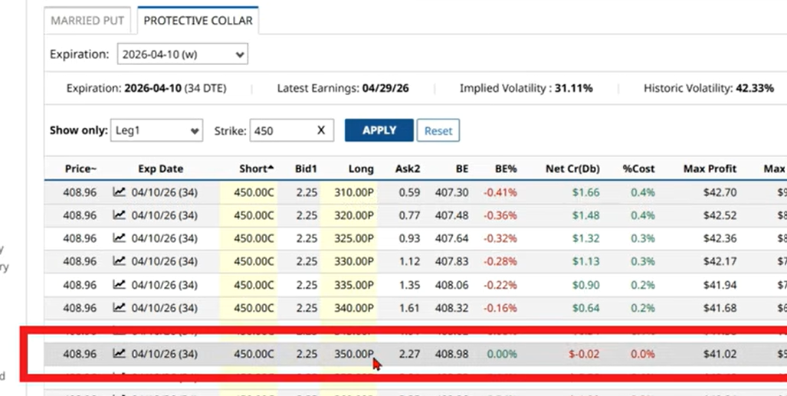787x396 pixels.
Task: Click the $1.66 net credit value
Action: click(585, 192)
